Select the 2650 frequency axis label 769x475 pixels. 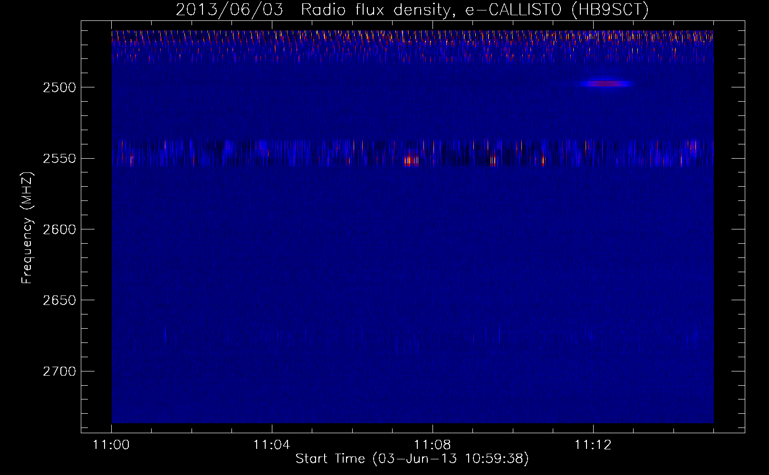59,300
